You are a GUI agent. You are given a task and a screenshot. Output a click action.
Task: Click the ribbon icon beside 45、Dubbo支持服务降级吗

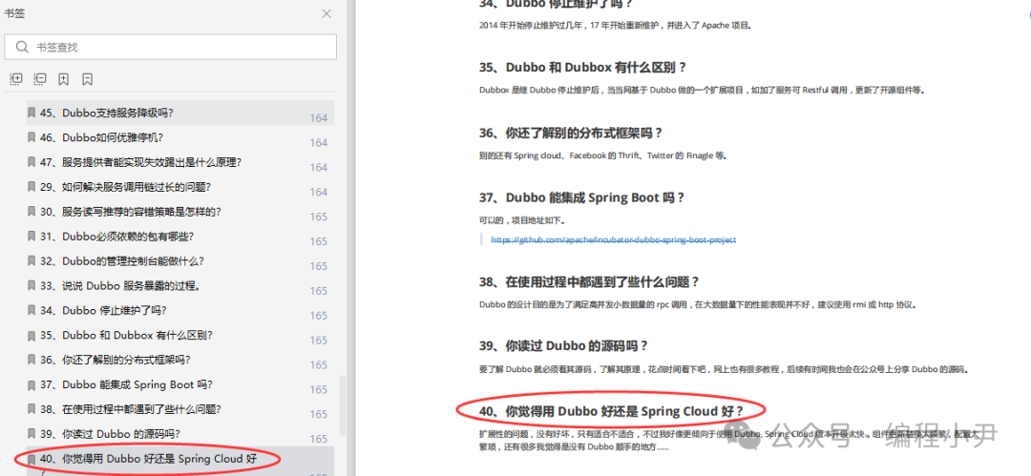pos(32,114)
